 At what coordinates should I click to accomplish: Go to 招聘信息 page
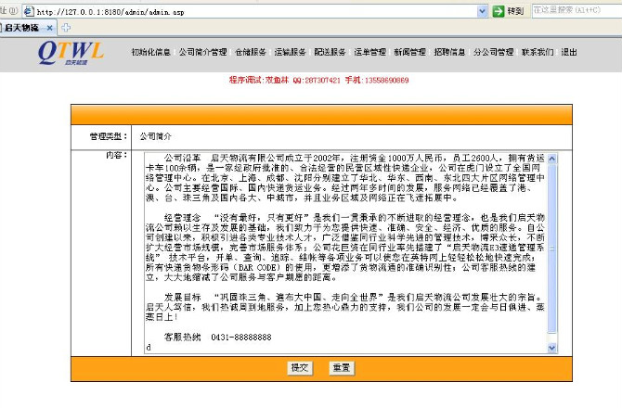point(449,52)
